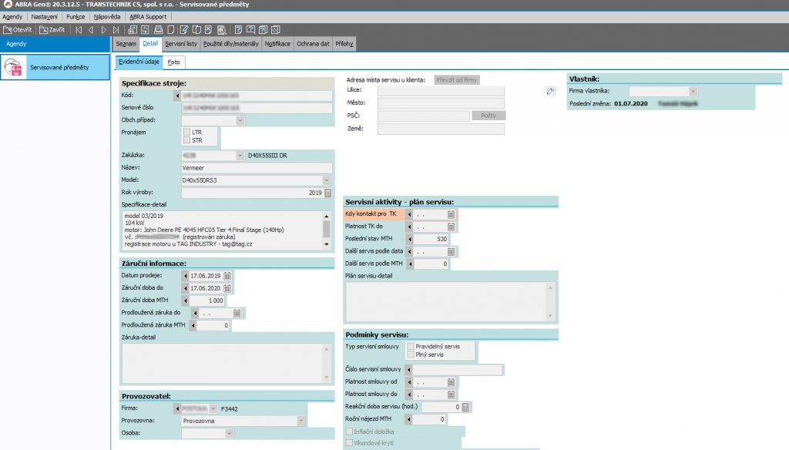
Task: Click arrow button before Kód field
Action: [177, 95]
